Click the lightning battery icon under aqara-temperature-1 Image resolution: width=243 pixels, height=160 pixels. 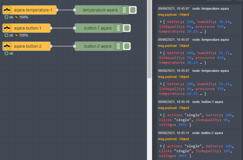point(17,17)
